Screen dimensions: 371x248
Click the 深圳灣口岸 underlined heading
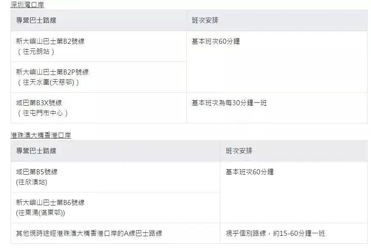(27, 5)
